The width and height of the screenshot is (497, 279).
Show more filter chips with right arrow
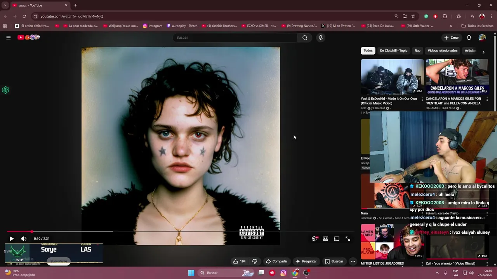(x=483, y=52)
